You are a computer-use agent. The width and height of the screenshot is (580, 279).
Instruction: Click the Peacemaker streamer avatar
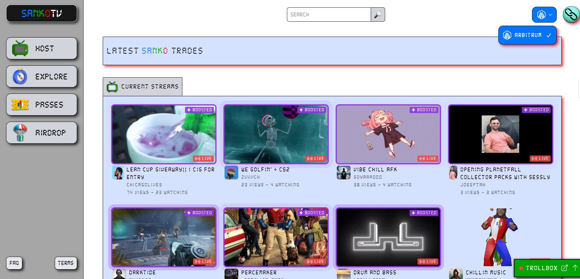coord(231,274)
